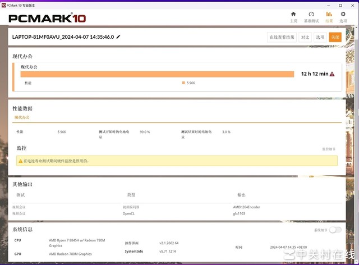
Task: Maximize the PCMark 10 window
Action: coord(340,5)
